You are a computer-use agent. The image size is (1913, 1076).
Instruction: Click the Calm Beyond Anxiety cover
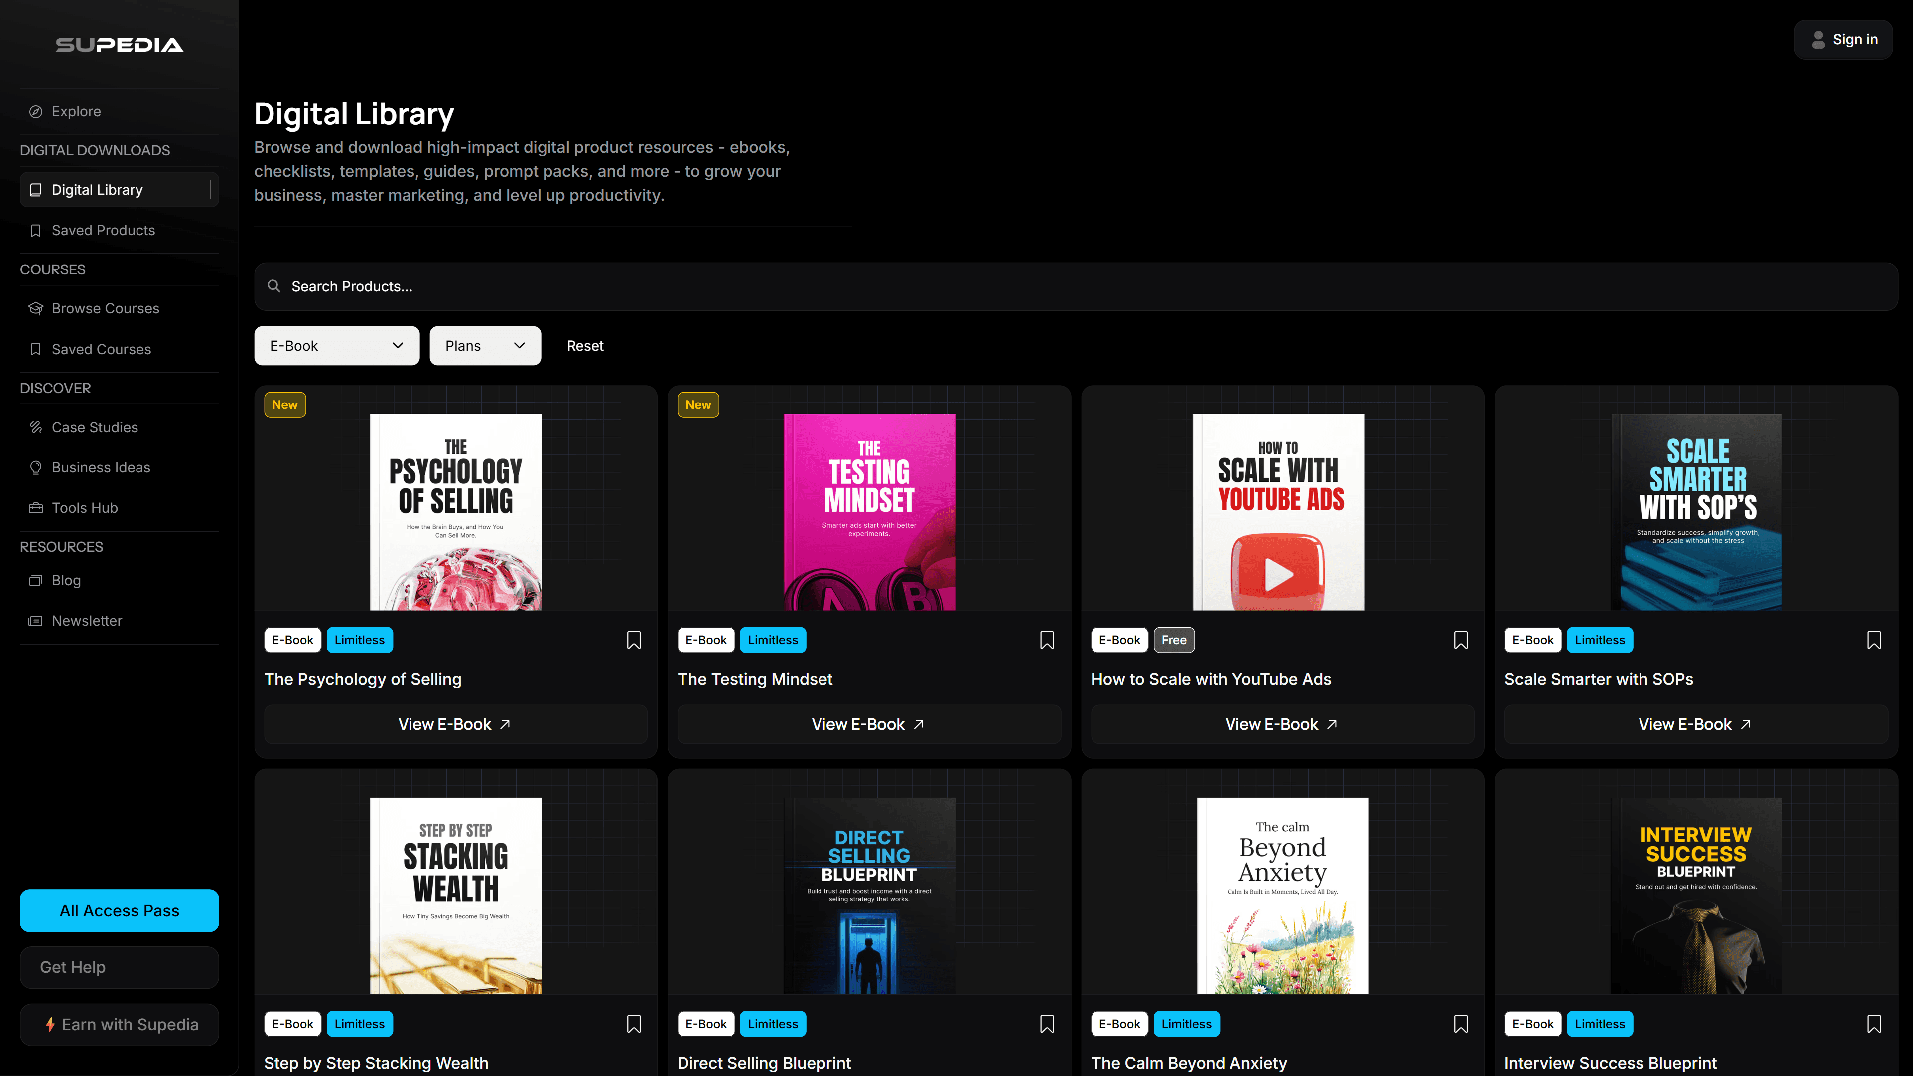(x=1282, y=896)
